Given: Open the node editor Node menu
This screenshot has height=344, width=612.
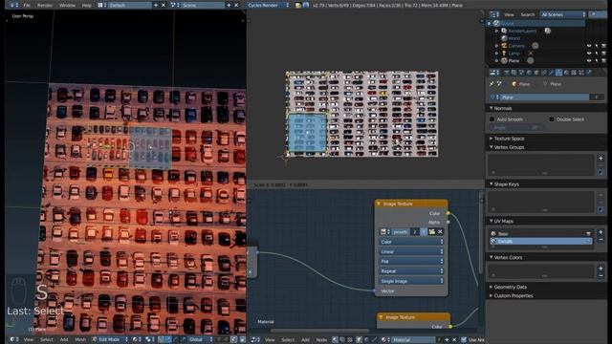Looking at the screenshot, I should tap(321, 340).
